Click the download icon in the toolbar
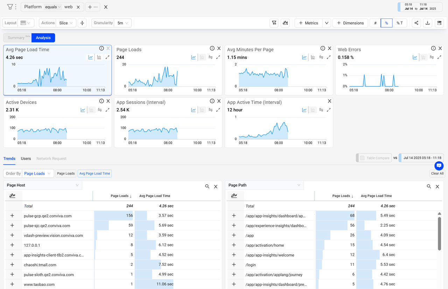This screenshot has width=448, height=289. [x=428, y=23]
